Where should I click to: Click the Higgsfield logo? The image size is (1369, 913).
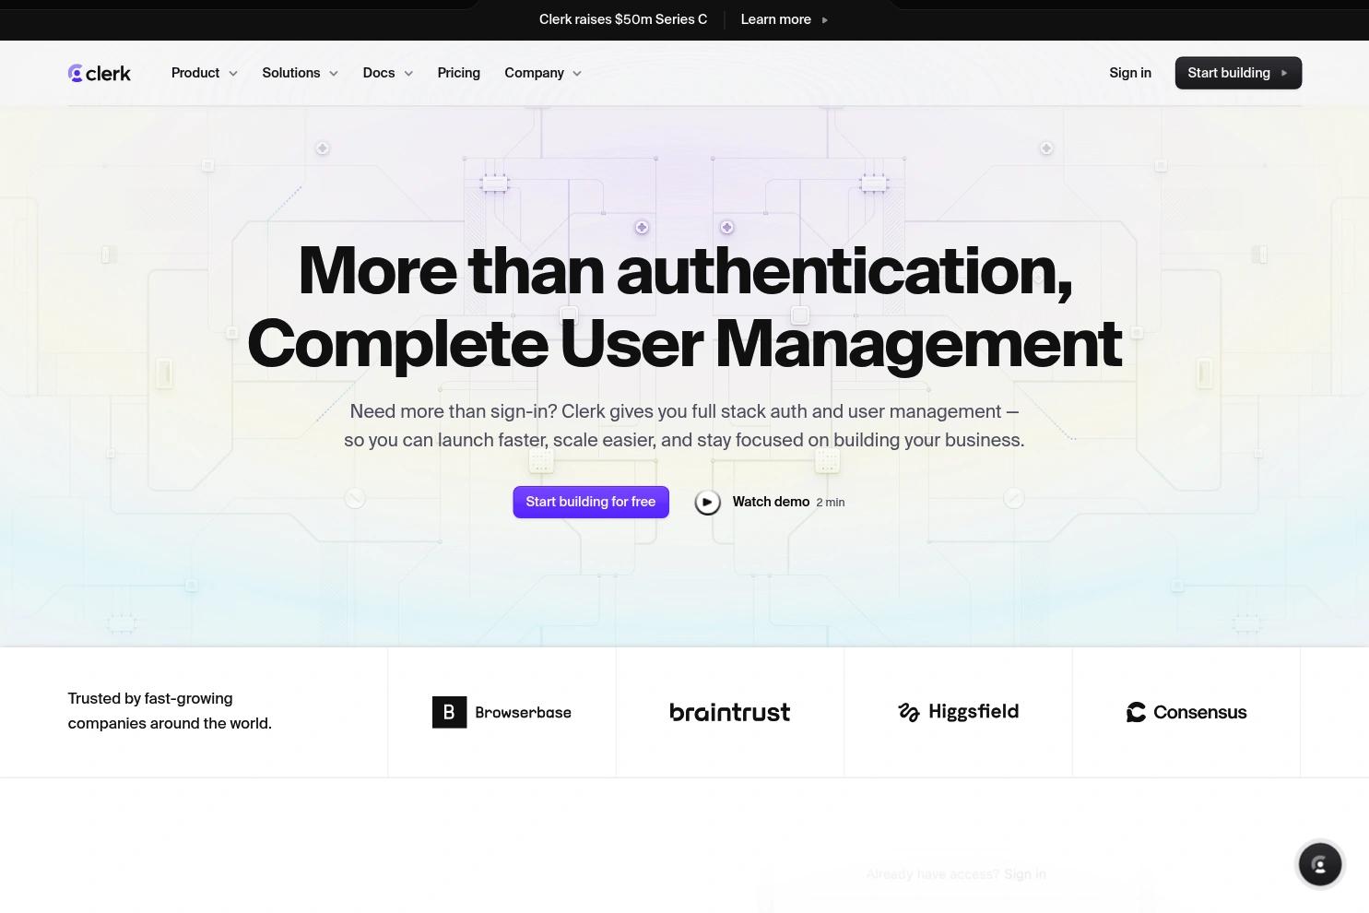pos(958,712)
